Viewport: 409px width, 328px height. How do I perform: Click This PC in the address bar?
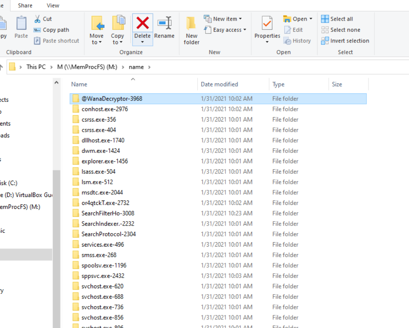point(36,67)
